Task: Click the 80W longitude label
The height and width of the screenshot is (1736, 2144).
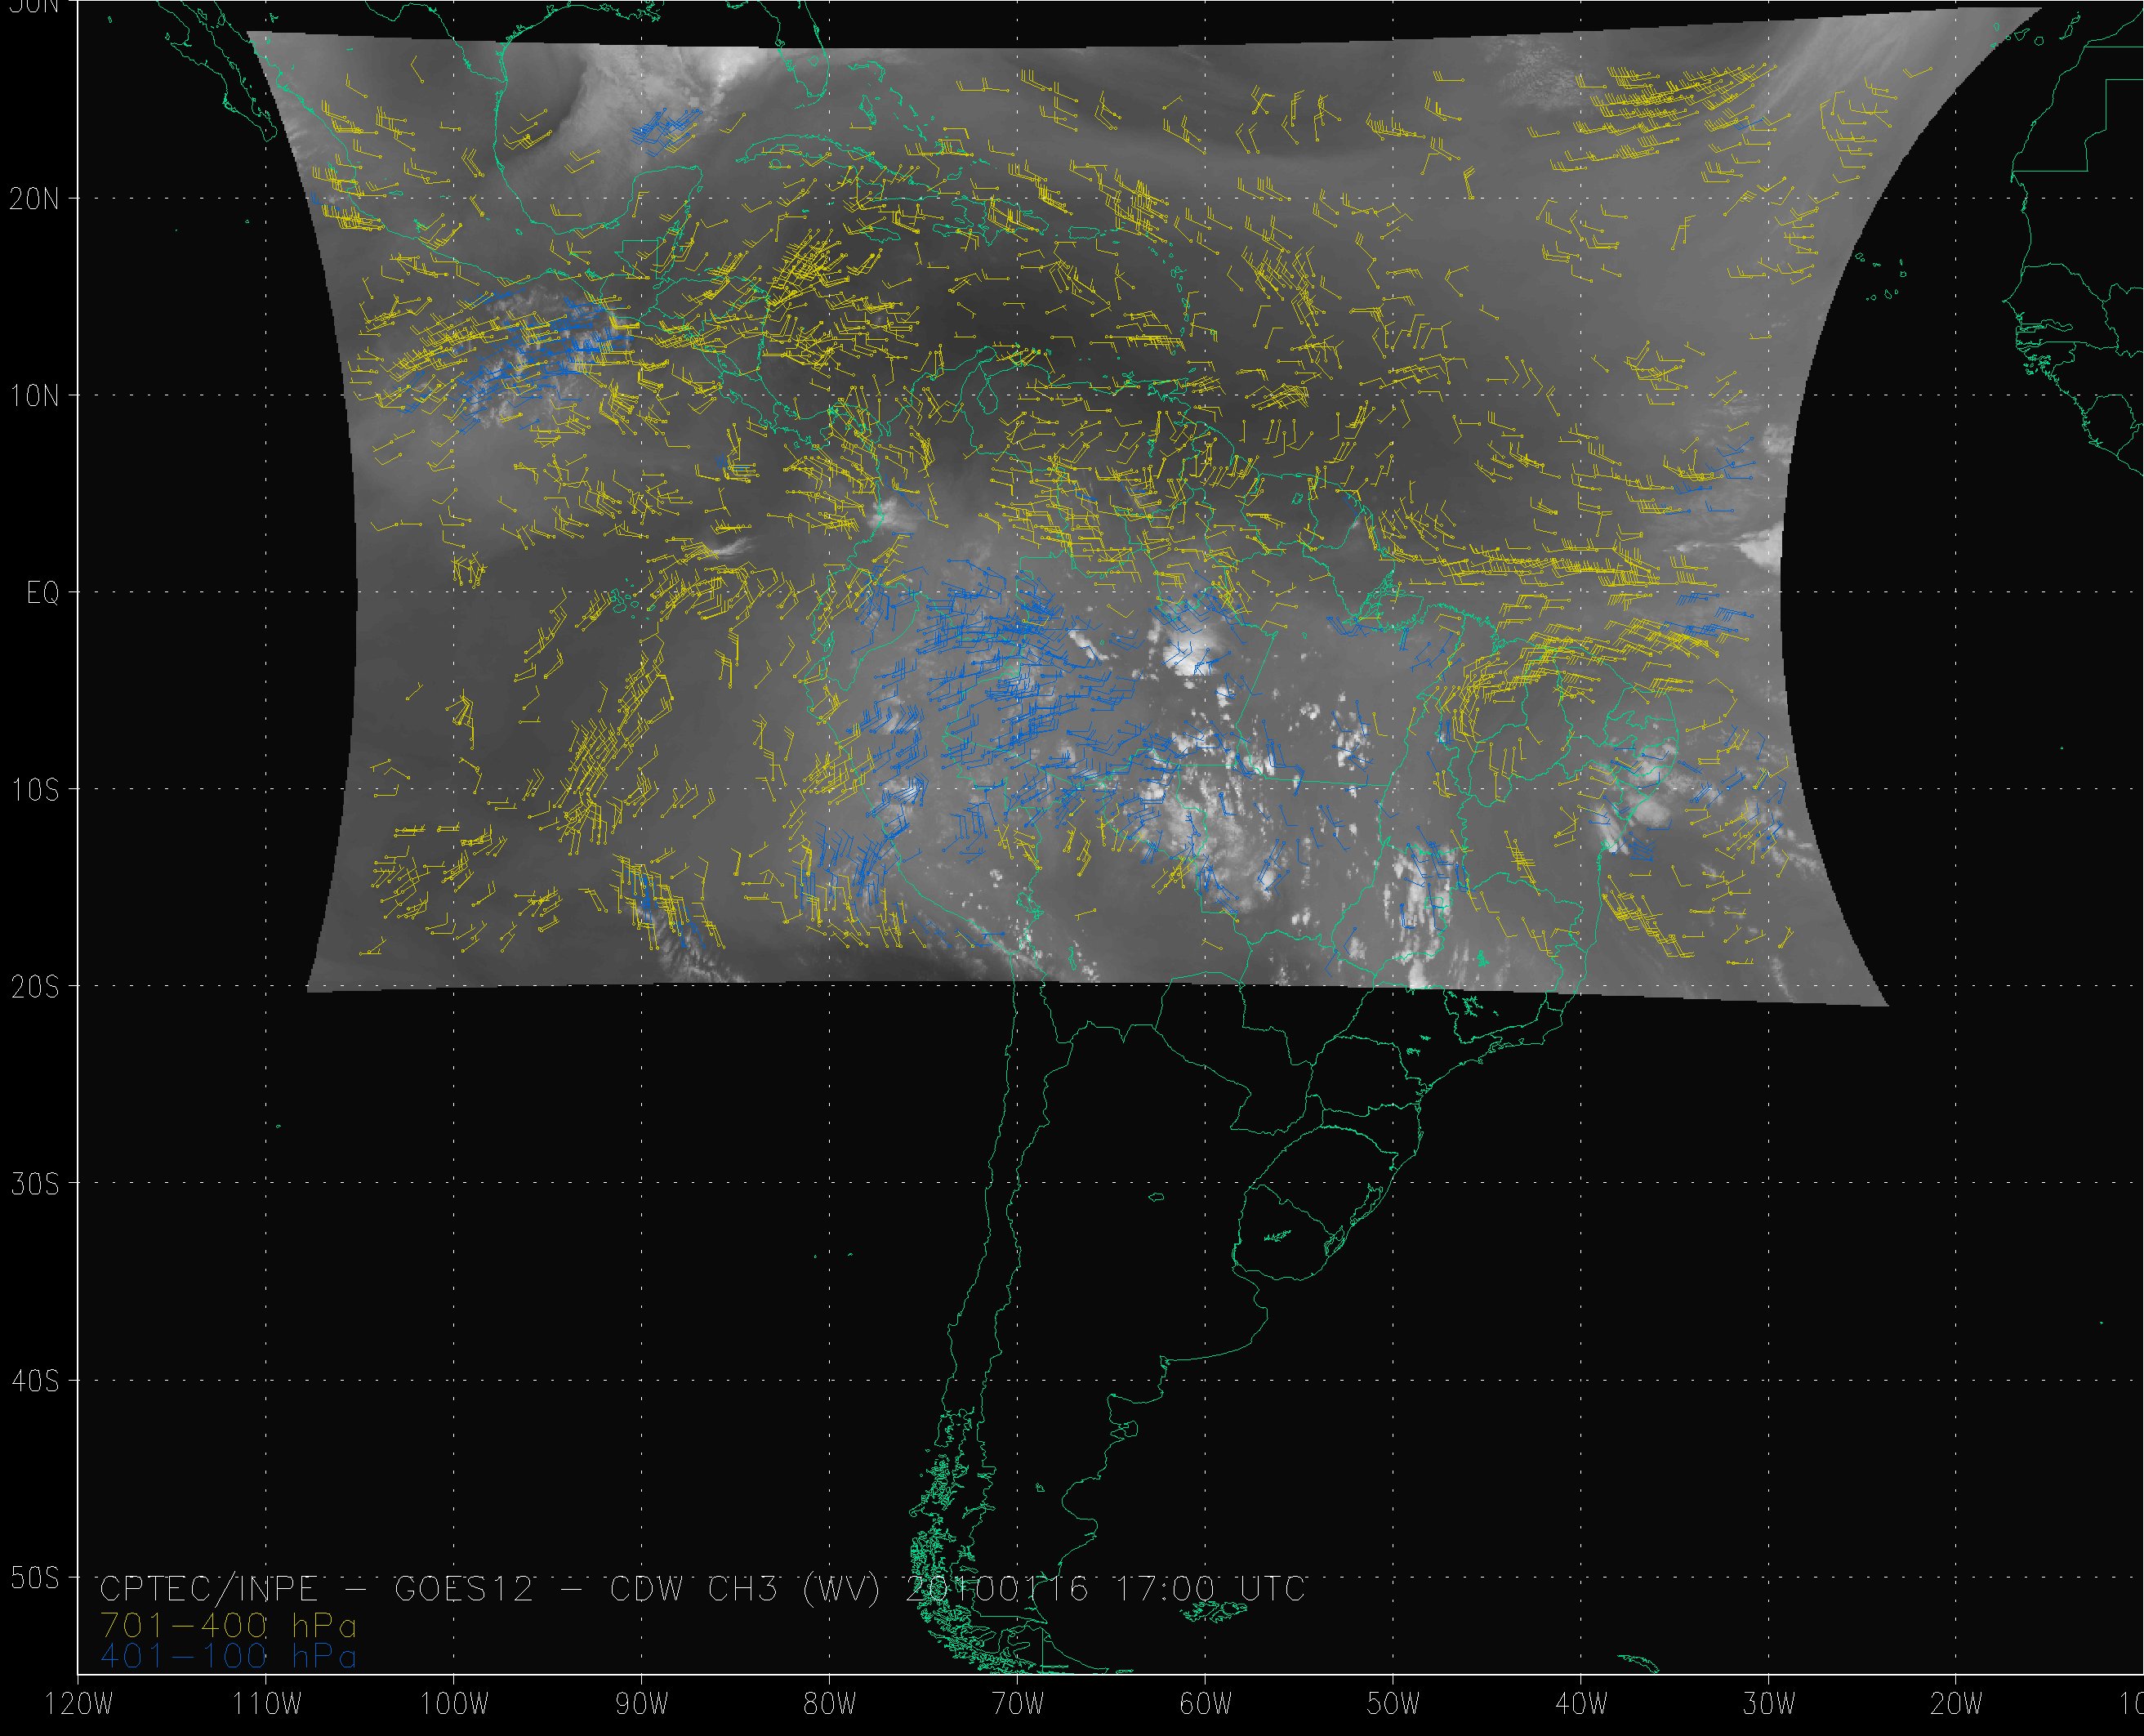Action: pos(830,1705)
